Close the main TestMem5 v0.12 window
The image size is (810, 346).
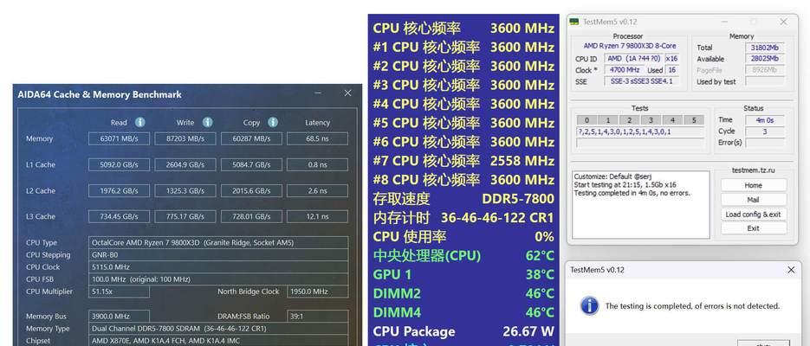(784, 22)
